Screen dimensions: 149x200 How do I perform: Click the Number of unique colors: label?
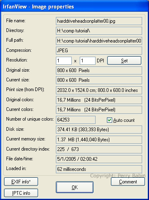tap(30, 119)
